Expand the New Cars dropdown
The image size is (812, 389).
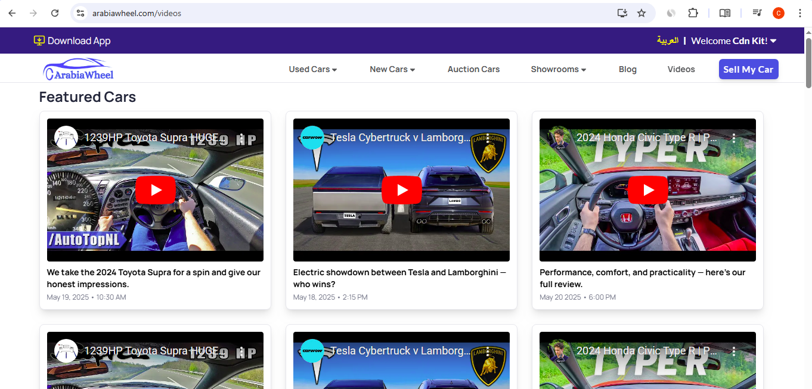click(392, 69)
